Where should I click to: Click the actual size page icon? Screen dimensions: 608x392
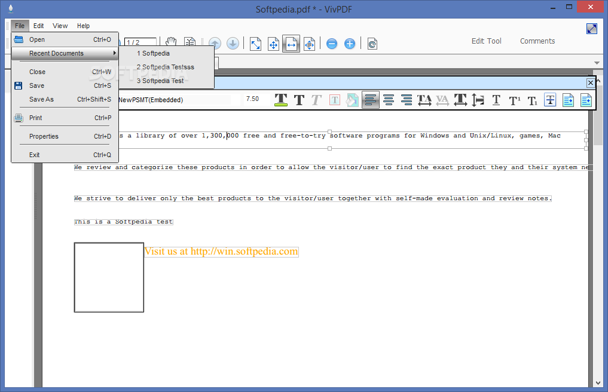[x=255, y=44]
